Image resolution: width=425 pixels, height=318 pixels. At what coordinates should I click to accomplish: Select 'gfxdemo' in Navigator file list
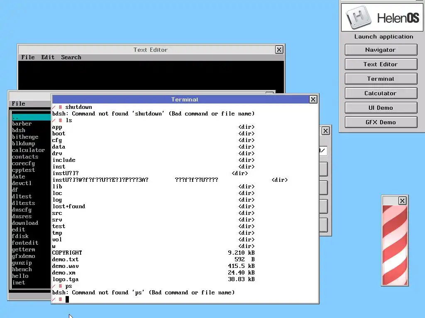point(23,256)
